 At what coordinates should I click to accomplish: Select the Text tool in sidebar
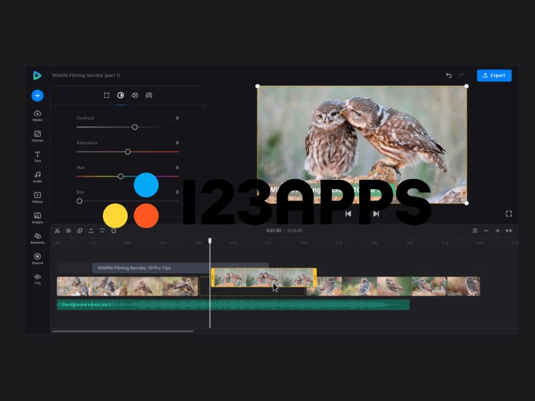point(37,156)
